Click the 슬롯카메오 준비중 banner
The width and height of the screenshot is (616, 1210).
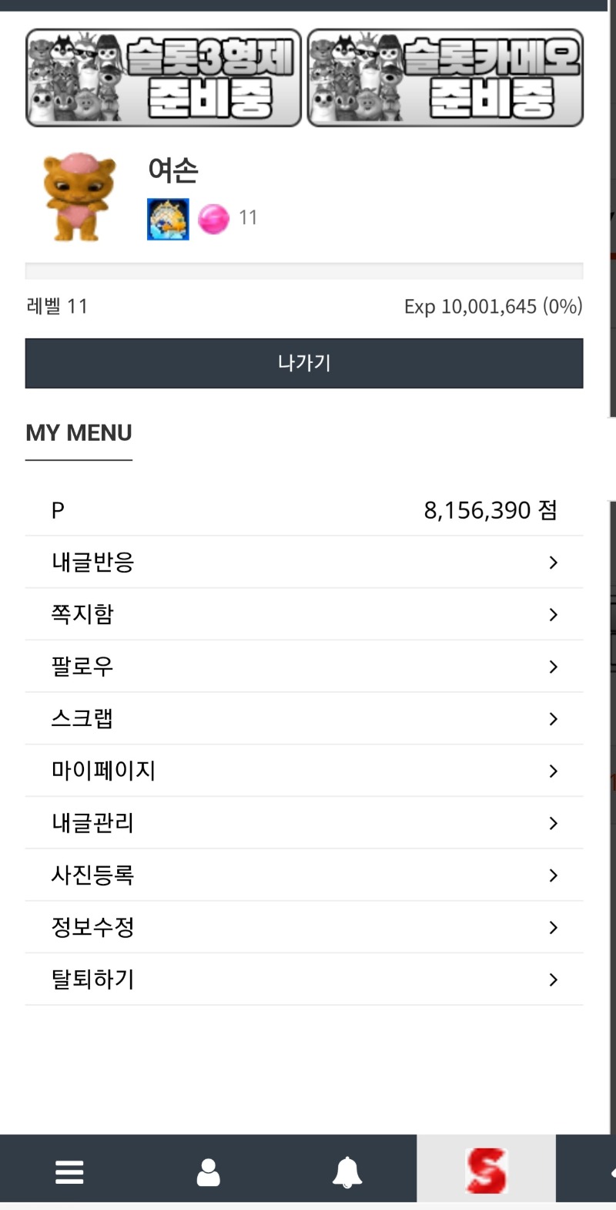[445, 78]
